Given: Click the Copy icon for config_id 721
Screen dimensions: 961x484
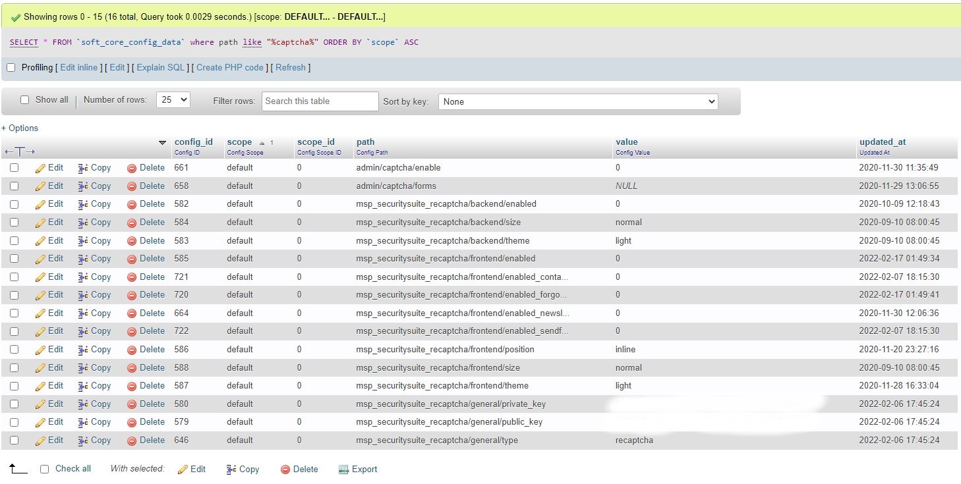Looking at the screenshot, I should pyautogui.click(x=83, y=277).
